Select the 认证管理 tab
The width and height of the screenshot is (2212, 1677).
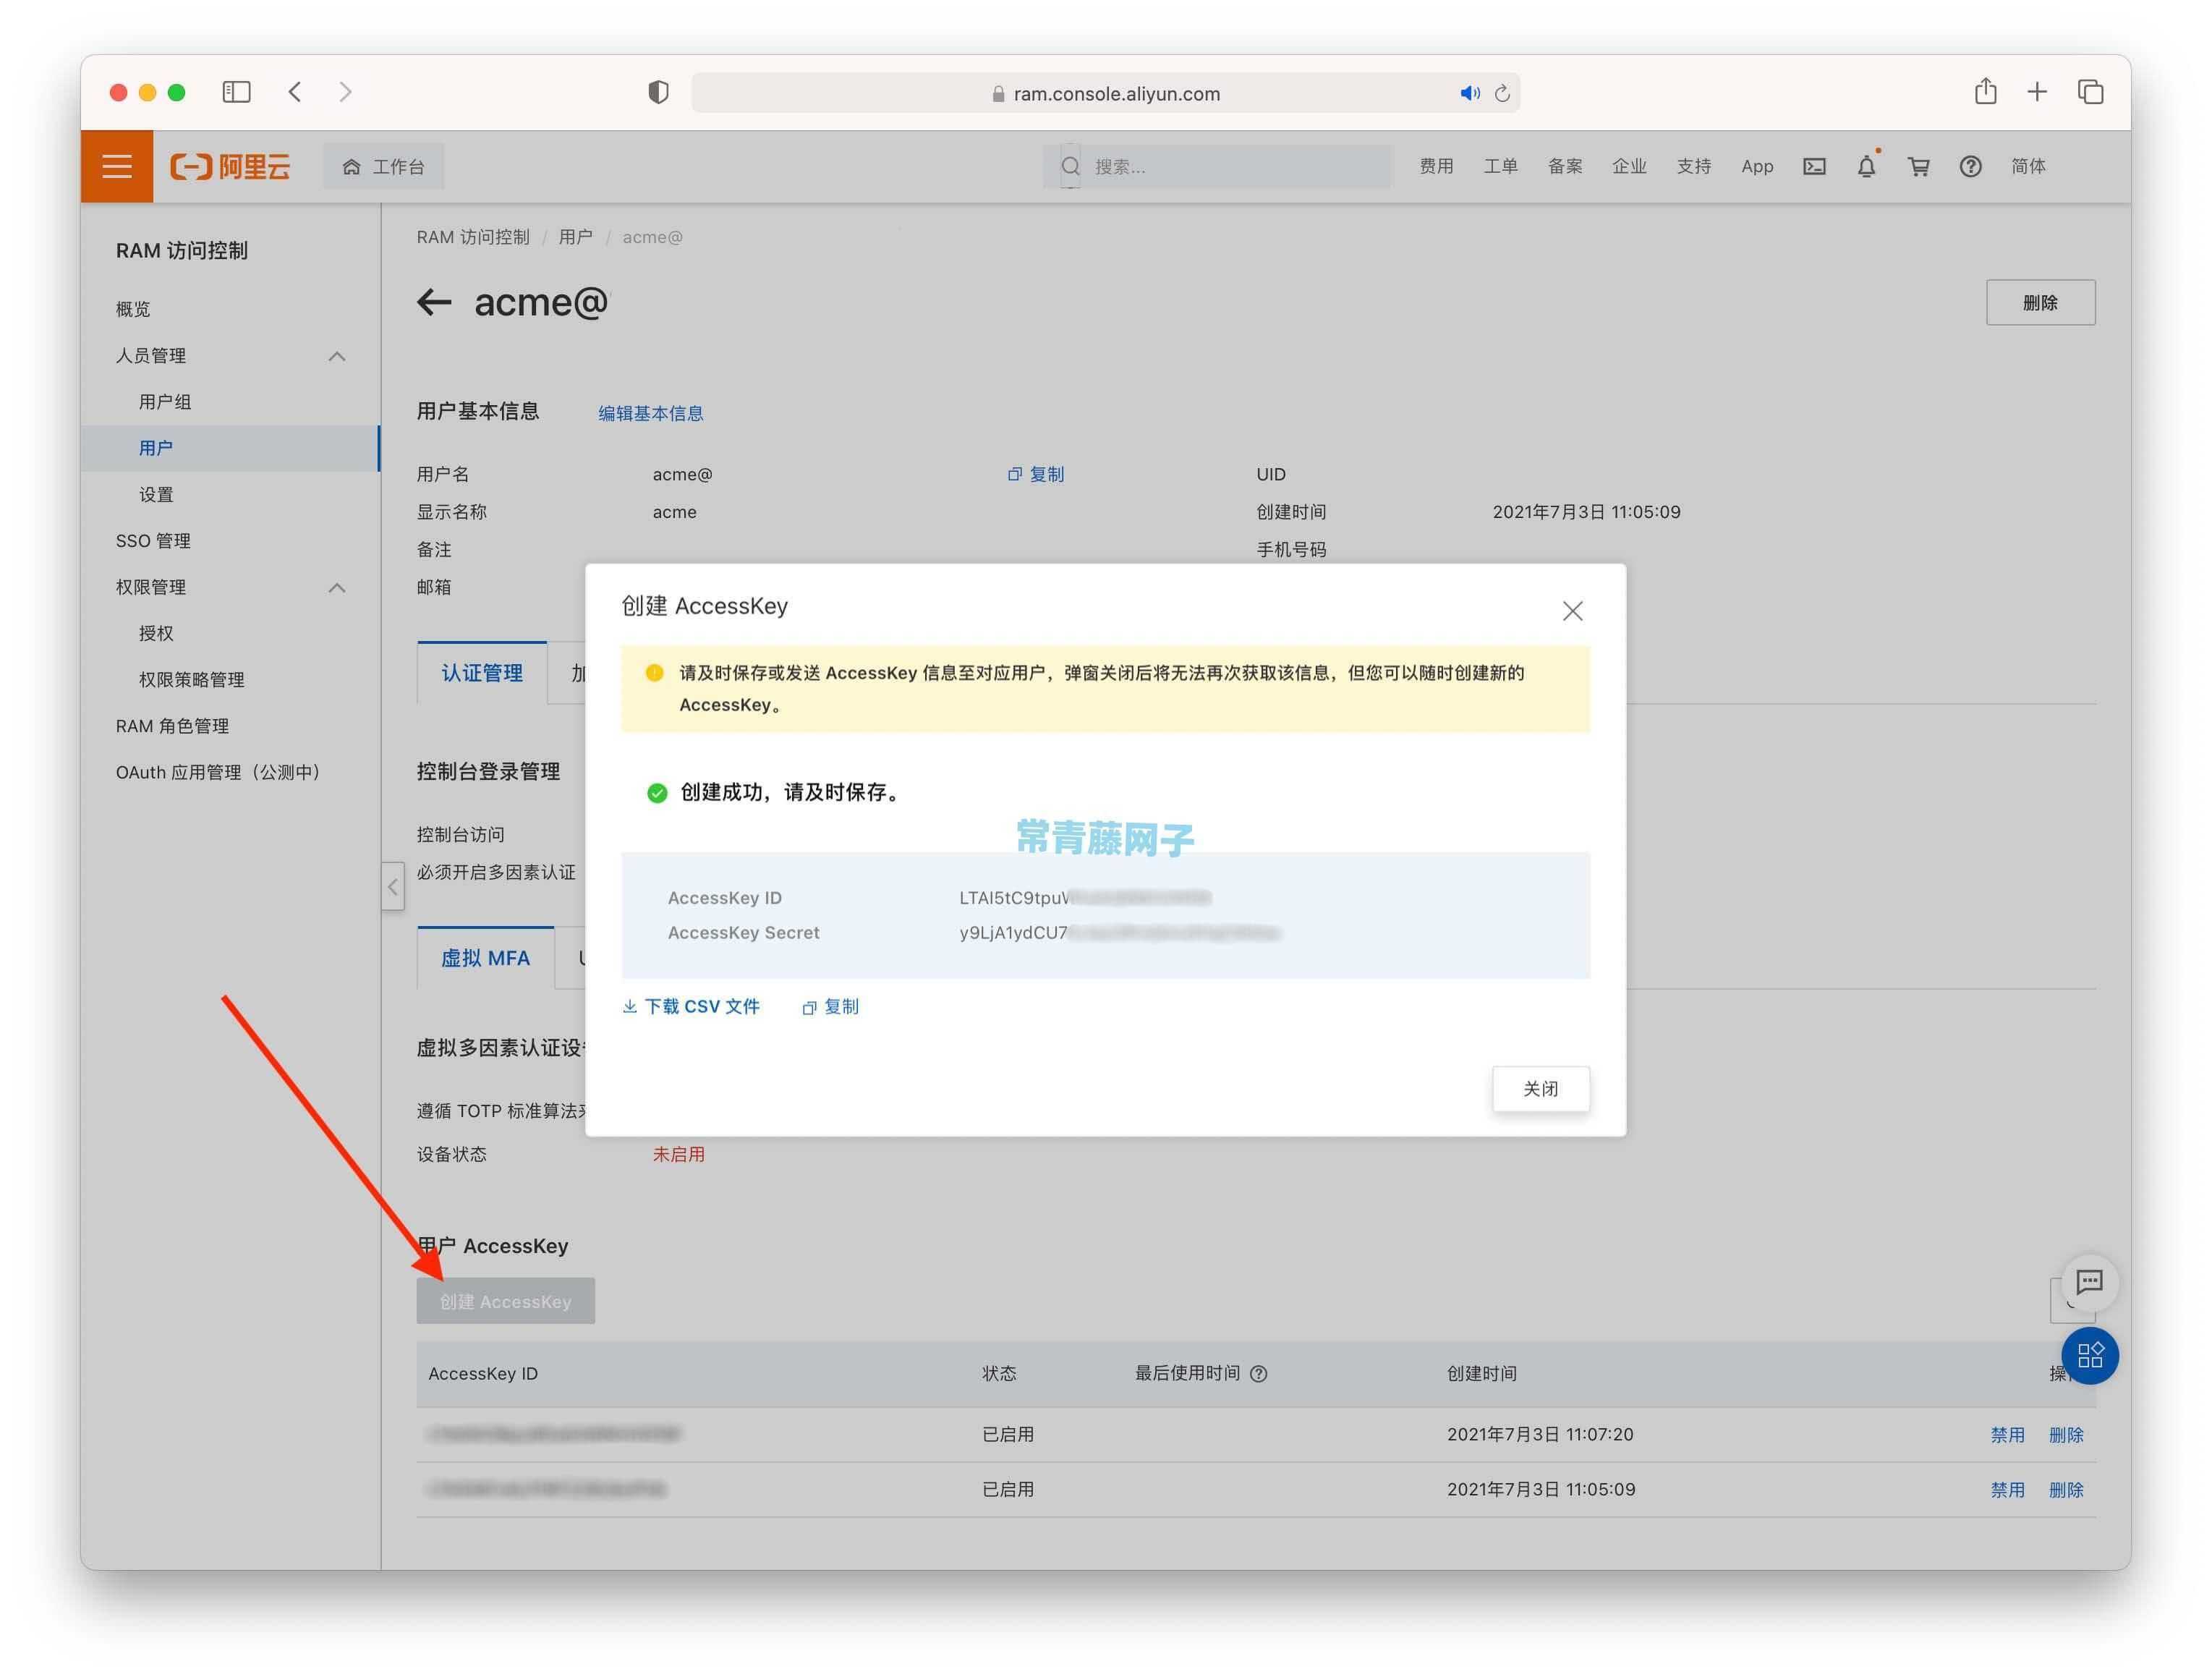(x=482, y=673)
